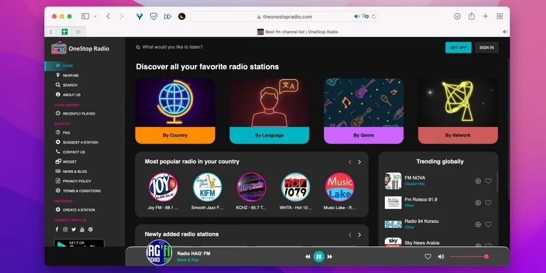
Task: Pause the Radio HAG' FM playback
Action: pos(319,256)
